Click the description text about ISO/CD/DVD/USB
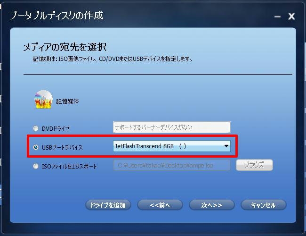Viewport: 306px width, 236px height. coord(113,59)
